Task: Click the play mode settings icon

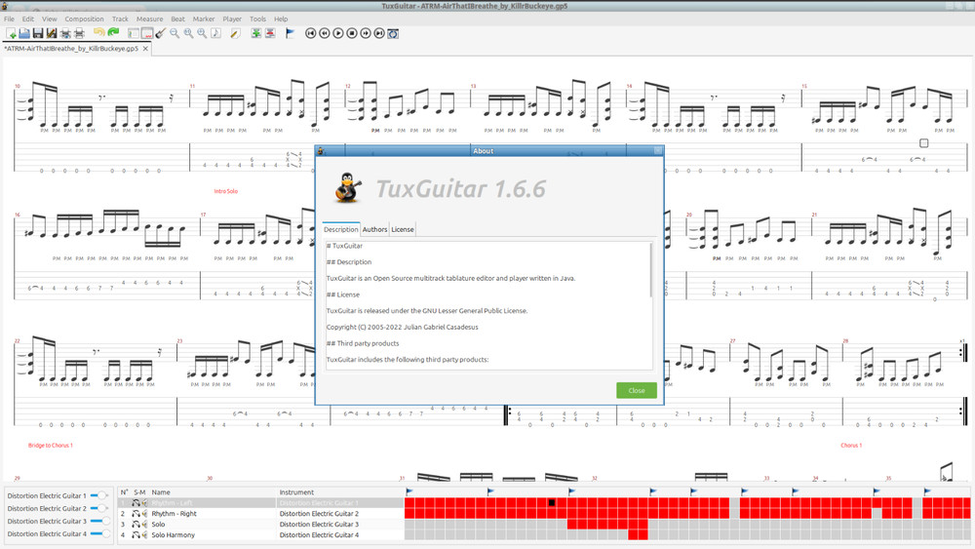Action: [393, 33]
